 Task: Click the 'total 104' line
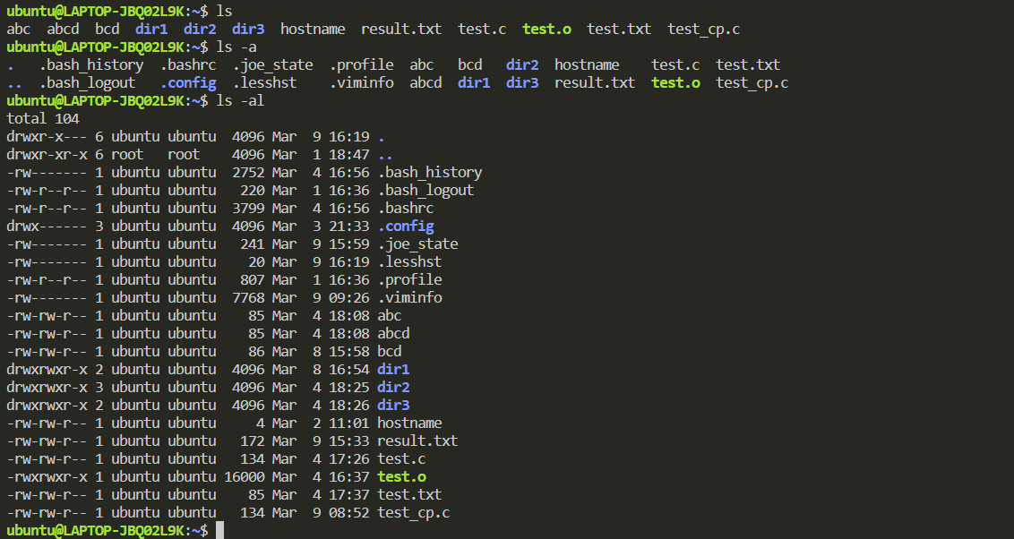pyautogui.click(x=43, y=119)
